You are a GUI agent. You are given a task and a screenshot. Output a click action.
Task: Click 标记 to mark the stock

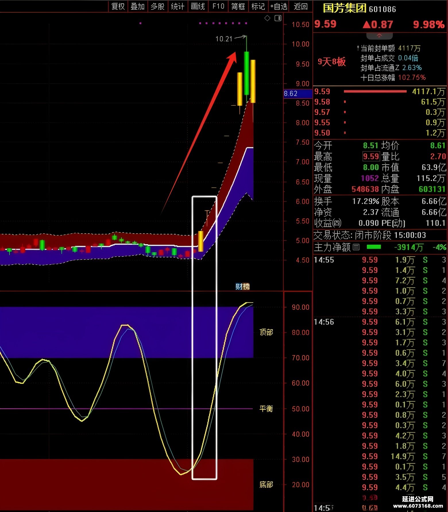tap(258, 6)
